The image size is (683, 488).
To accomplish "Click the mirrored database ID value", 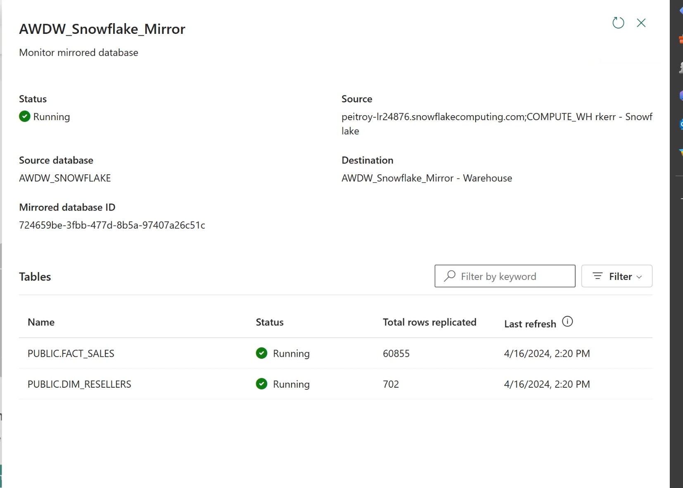I will (x=112, y=225).
